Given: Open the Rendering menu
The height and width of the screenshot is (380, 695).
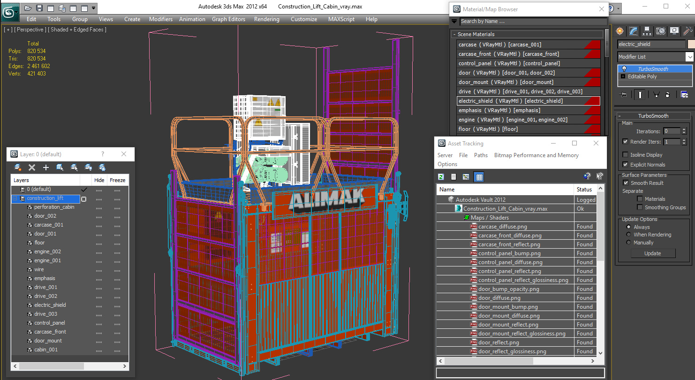Looking at the screenshot, I should click(x=266, y=19).
